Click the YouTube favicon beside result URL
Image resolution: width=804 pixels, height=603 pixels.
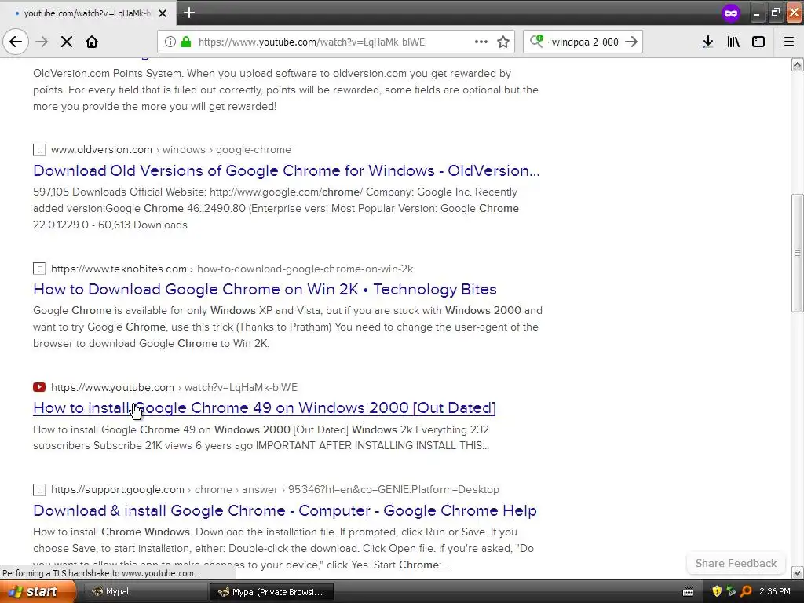click(39, 387)
